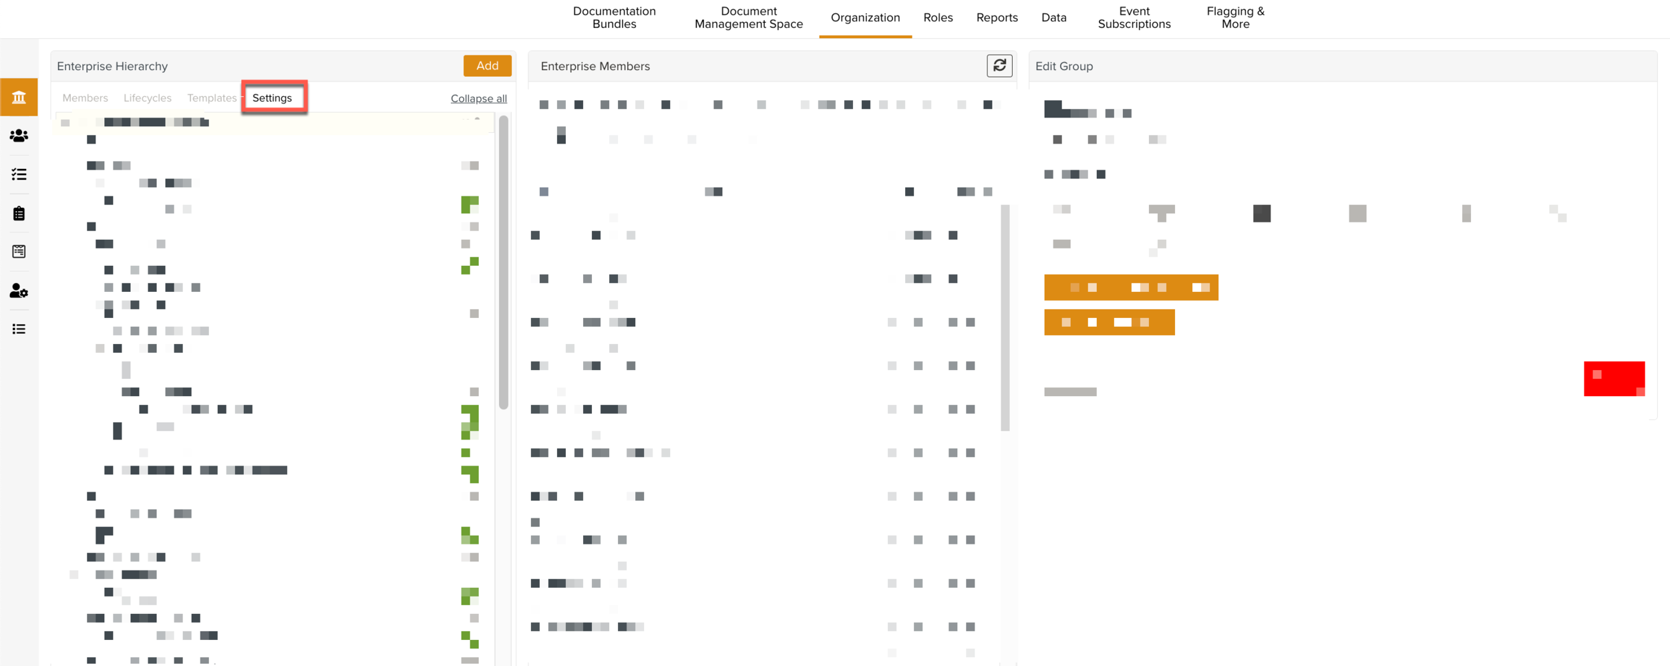The width and height of the screenshot is (1670, 666).
Task: Open the Reports tab
Action: click(x=997, y=18)
